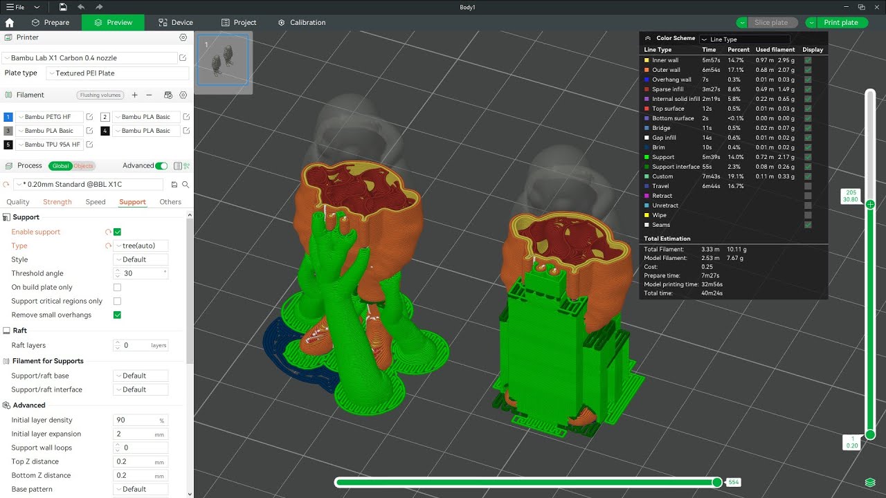886x498 pixels.
Task: Open Plate type Textured PEI Plate dropdown
Action: coord(118,73)
